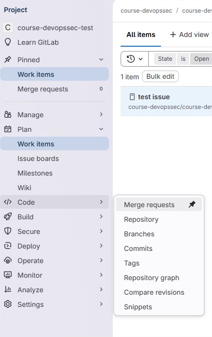Viewport: 212px width, 337px height.
Task: Click the Bulk edit button
Action: (x=160, y=76)
